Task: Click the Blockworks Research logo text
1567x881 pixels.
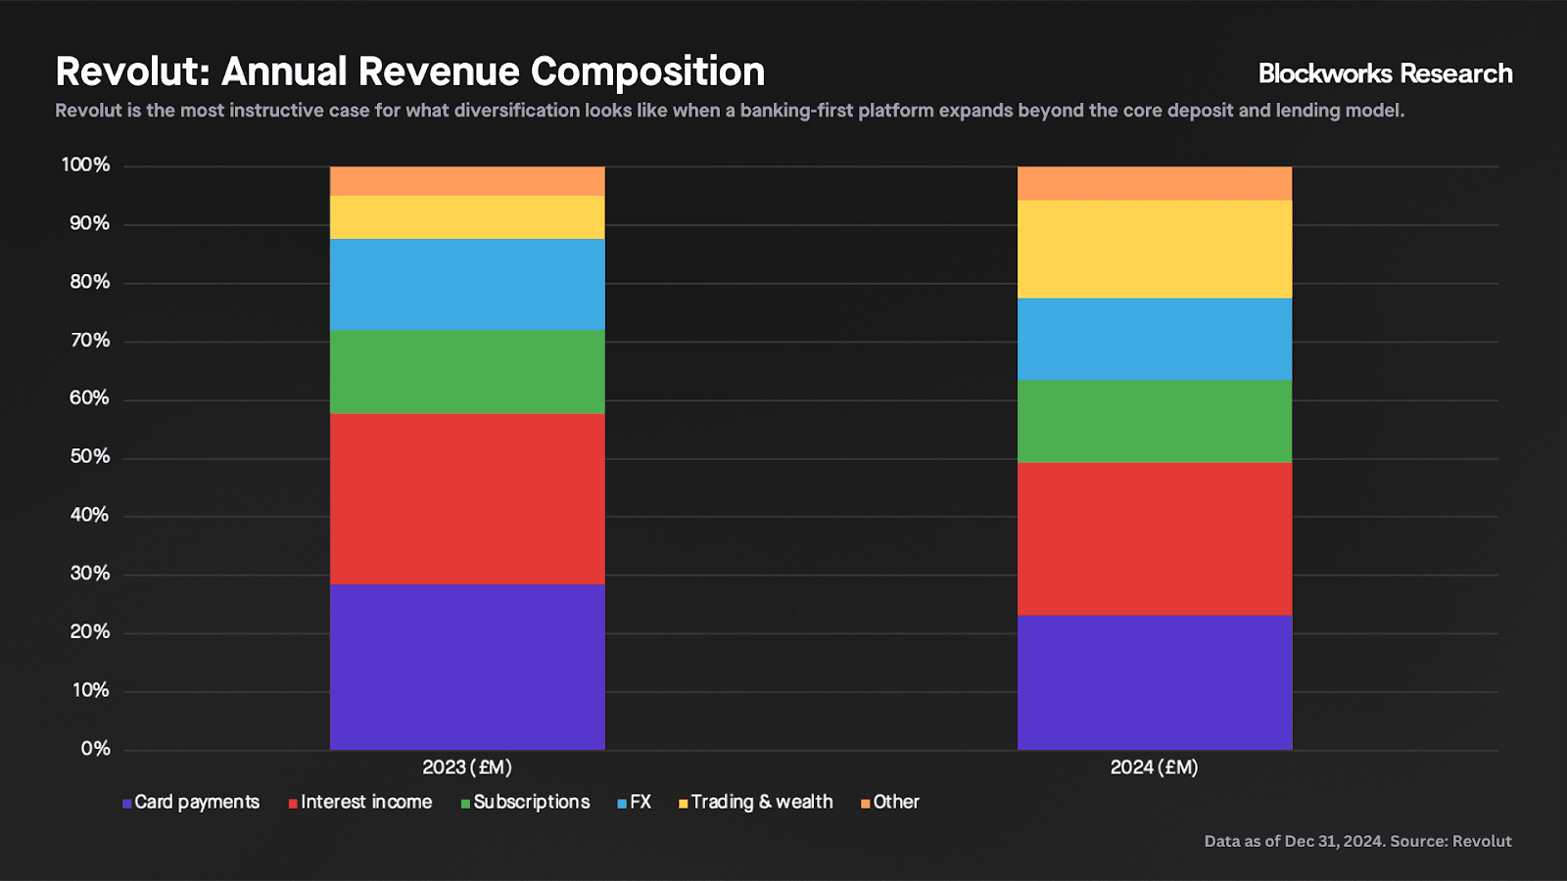Action: 1385,73
